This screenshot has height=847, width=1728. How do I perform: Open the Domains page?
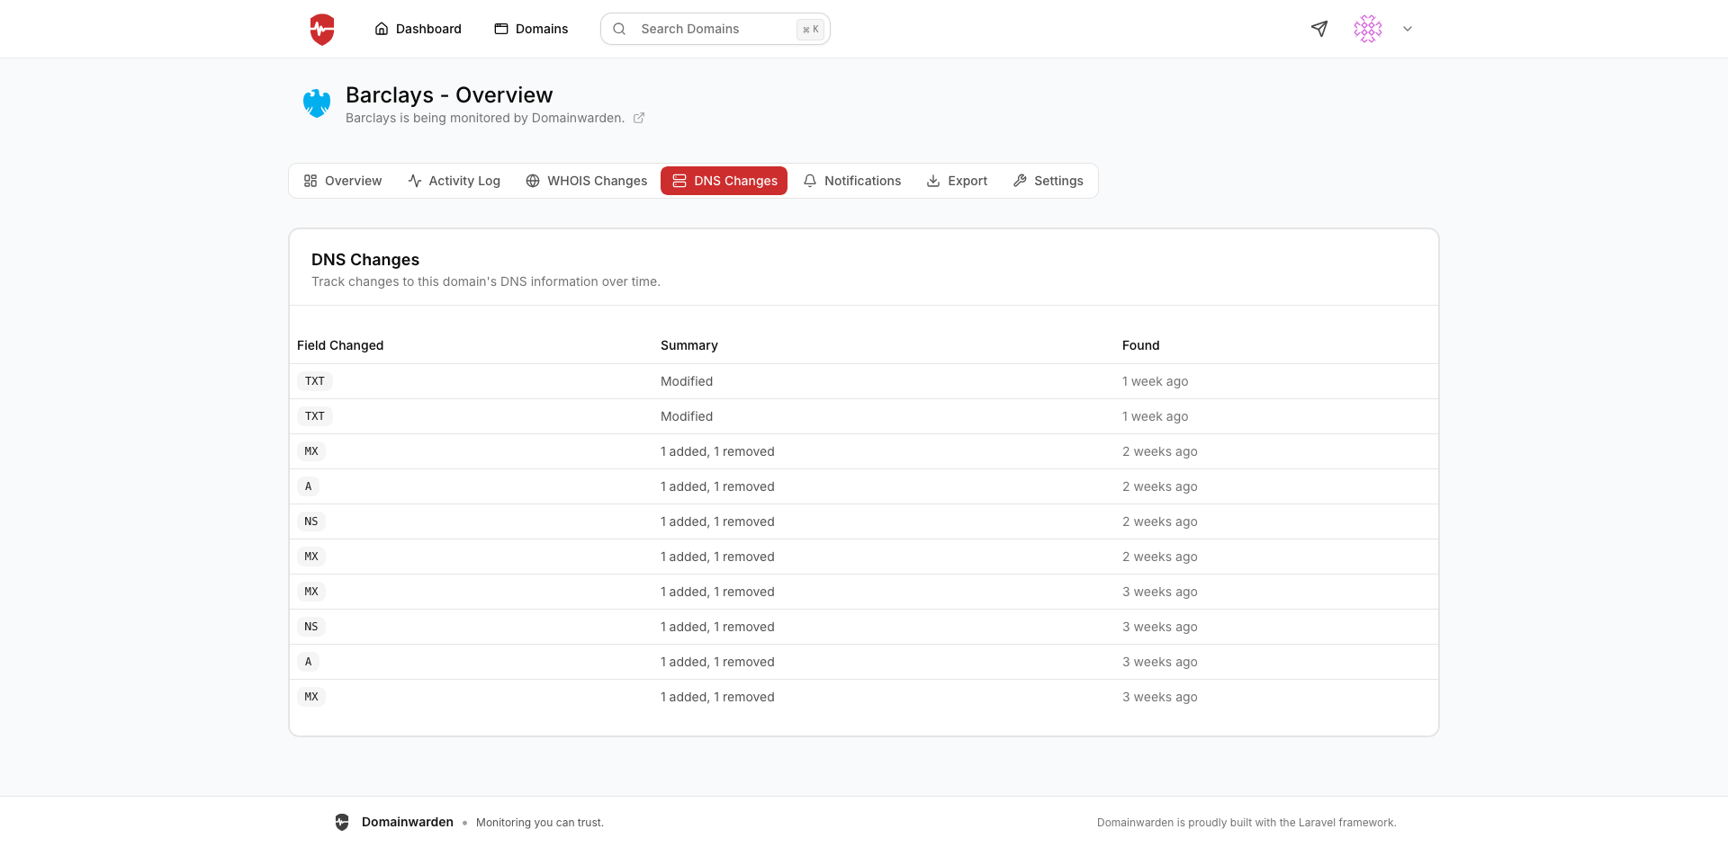tap(531, 29)
